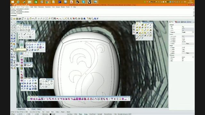Toggle the Mid osnap checkbox
205x115 pixels.
(25, 112)
